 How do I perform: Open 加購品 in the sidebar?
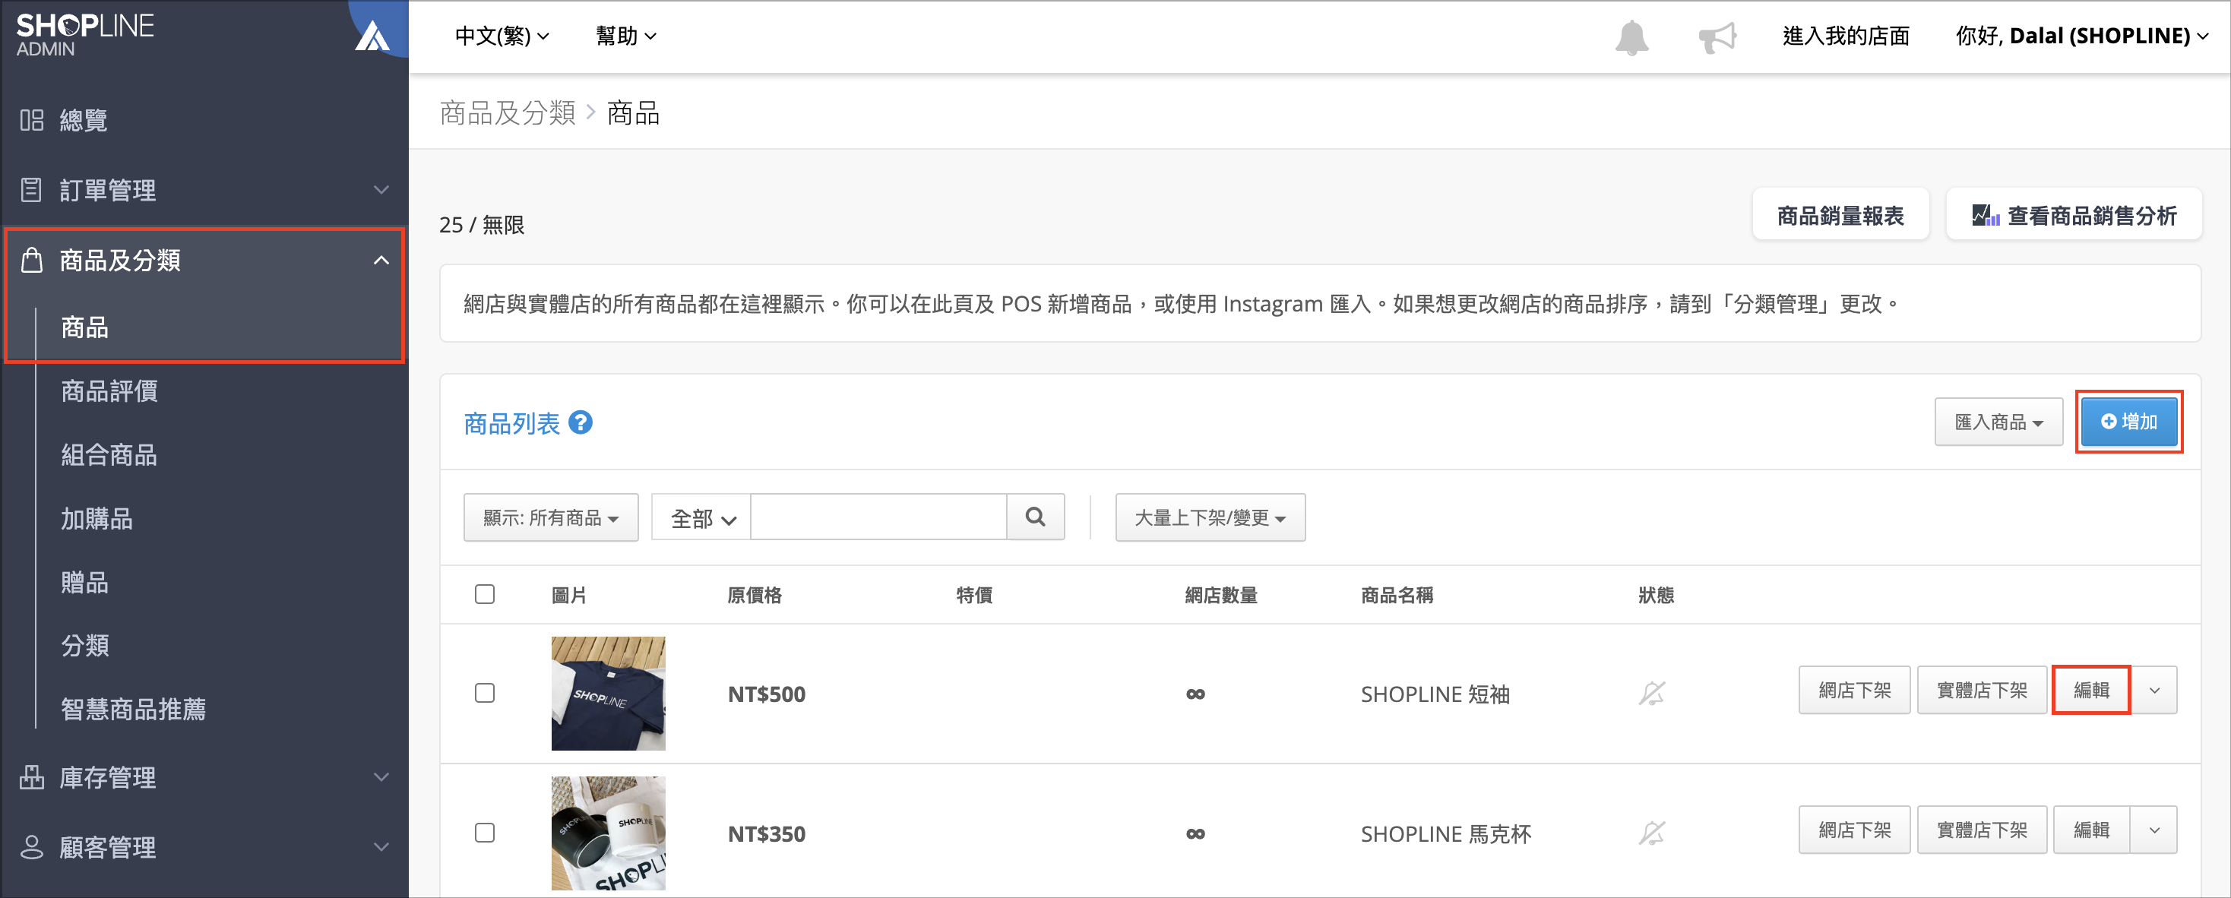(x=97, y=519)
